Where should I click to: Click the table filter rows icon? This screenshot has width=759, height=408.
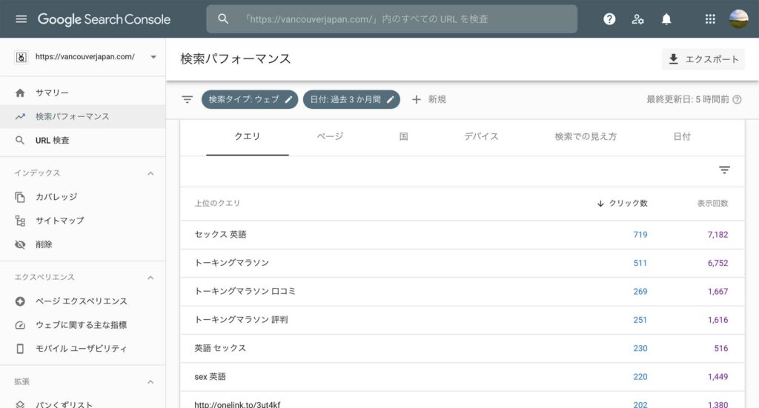pyautogui.click(x=724, y=170)
